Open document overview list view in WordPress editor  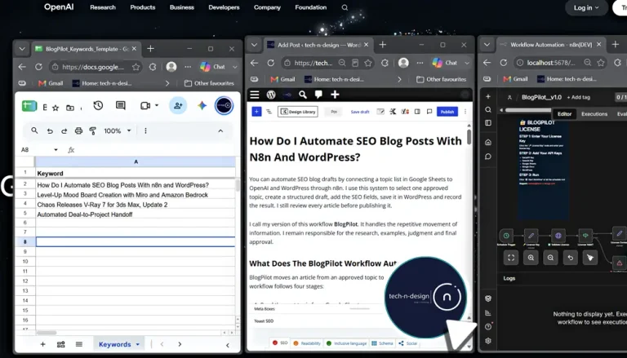point(269,112)
